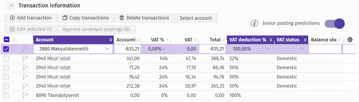Open the table settings gear icon
The image size is (359, 102).
tap(350, 40)
